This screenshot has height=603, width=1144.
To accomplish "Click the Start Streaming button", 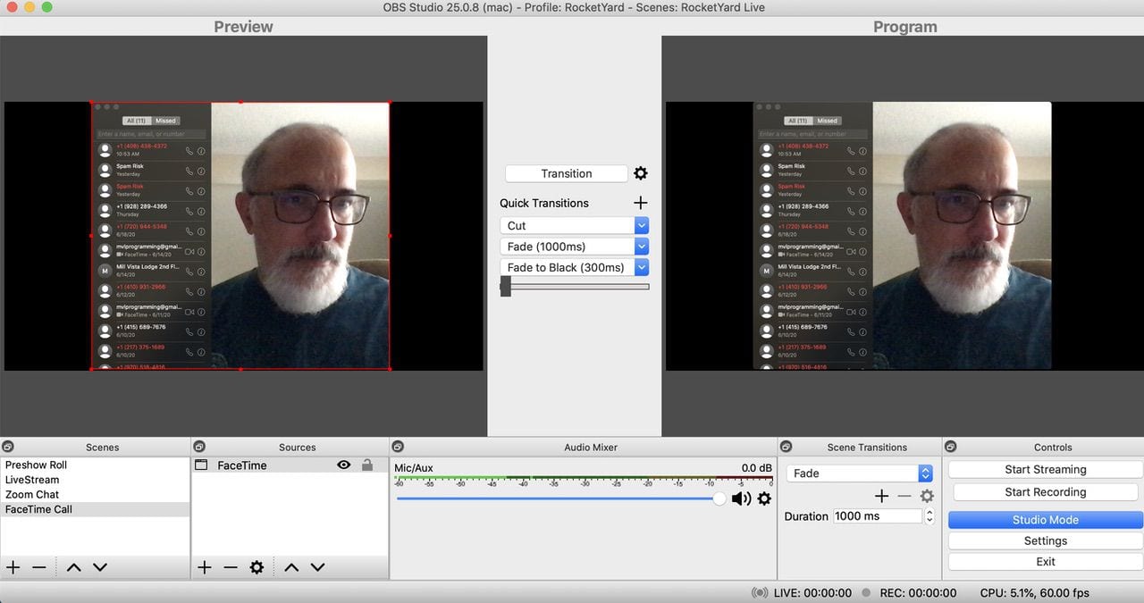I will coord(1045,469).
